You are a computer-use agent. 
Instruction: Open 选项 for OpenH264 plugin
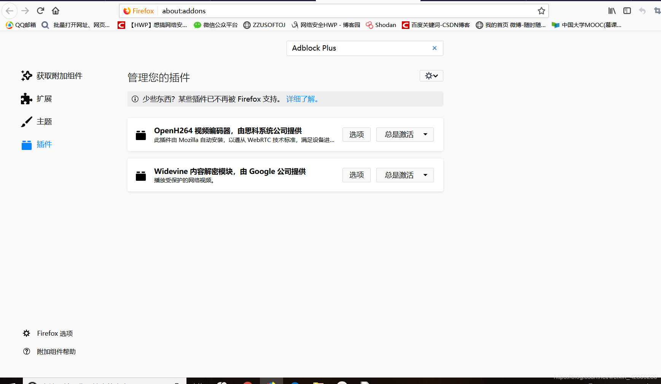[357, 134]
